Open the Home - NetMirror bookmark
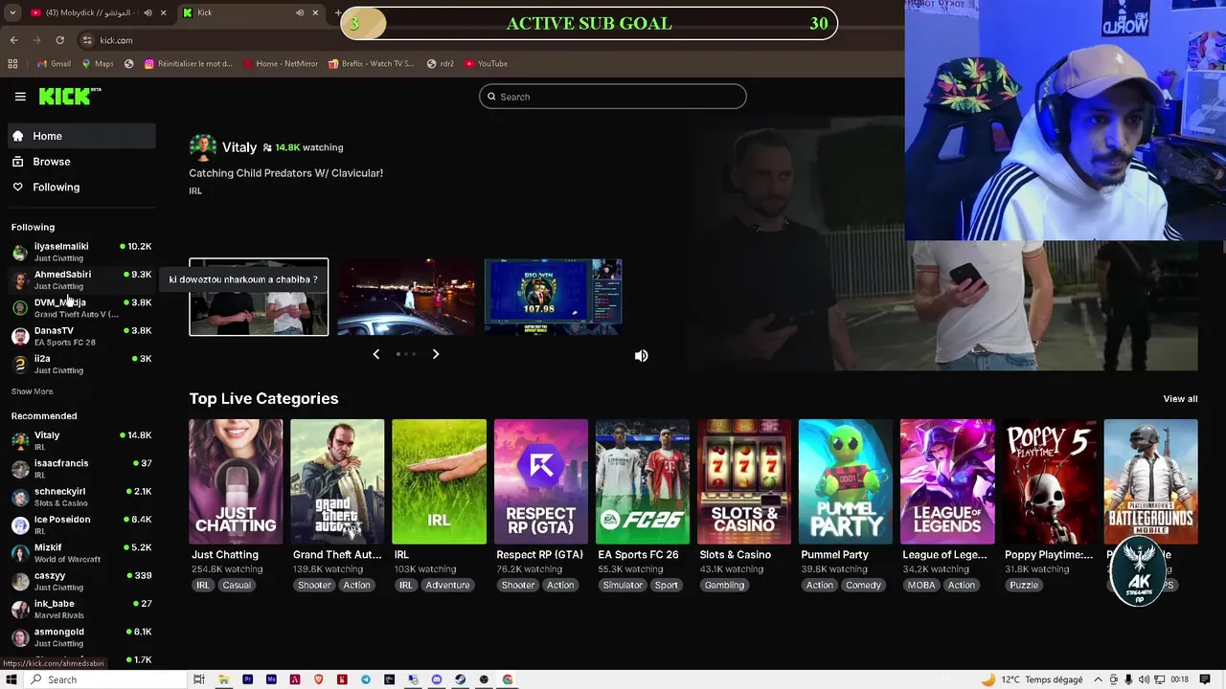The width and height of the screenshot is (1226, 689). pos(280,63)
